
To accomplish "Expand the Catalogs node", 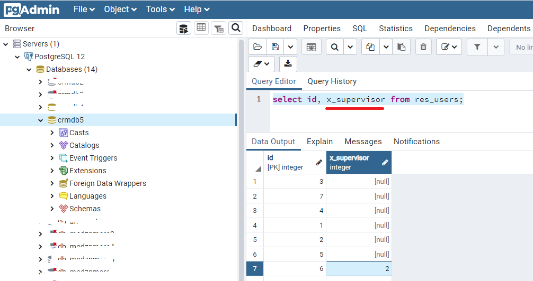I will [x=52, y=145].
